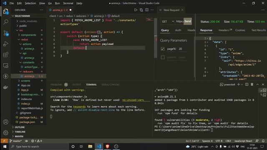Image resolution: width=267 pixels, height=150 pixels.
Task: Click the feedback icon in status bar
Action: pos(257,141)
